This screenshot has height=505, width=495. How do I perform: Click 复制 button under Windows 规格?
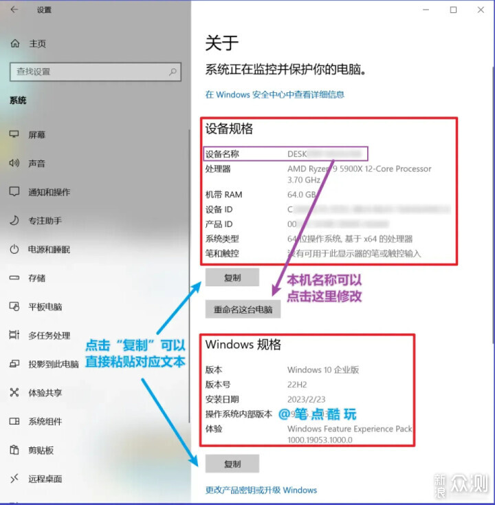tap(232, 464)
